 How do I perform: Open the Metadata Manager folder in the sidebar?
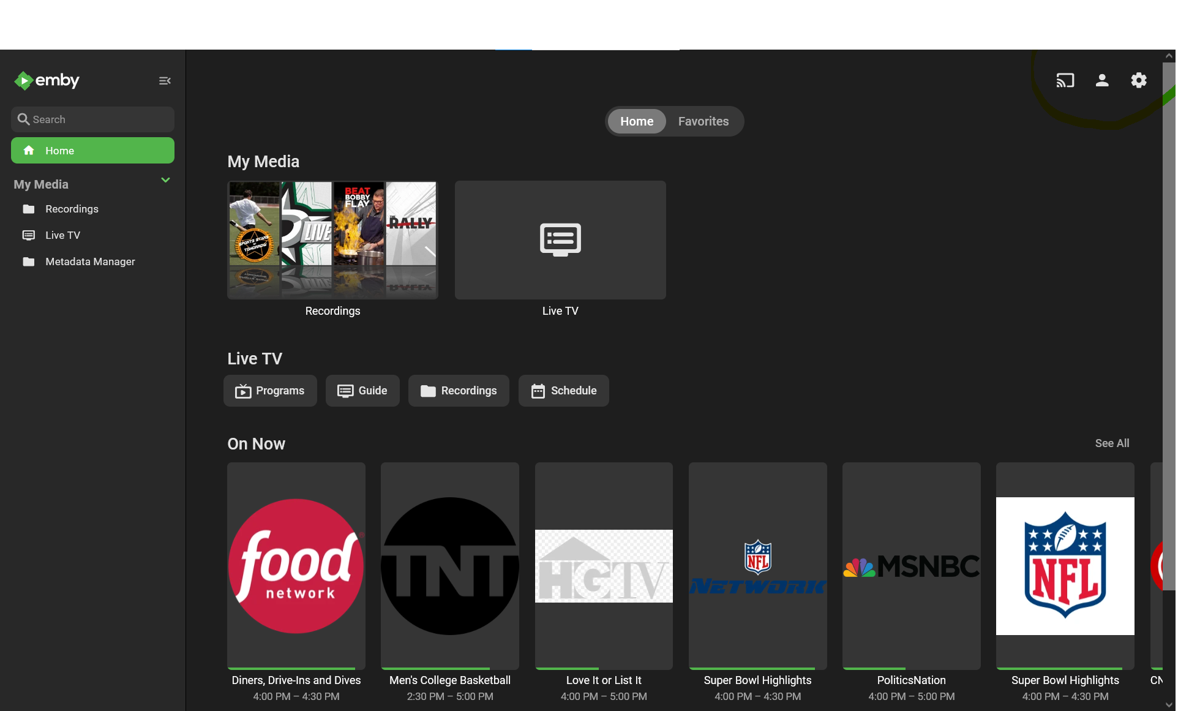pos(89,261)
